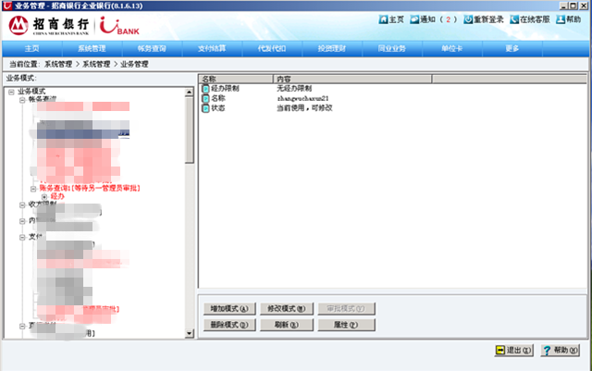Collapse the red 帐务查询1 pending node
This screenshot has height=371, width=592.
(33, 188)
